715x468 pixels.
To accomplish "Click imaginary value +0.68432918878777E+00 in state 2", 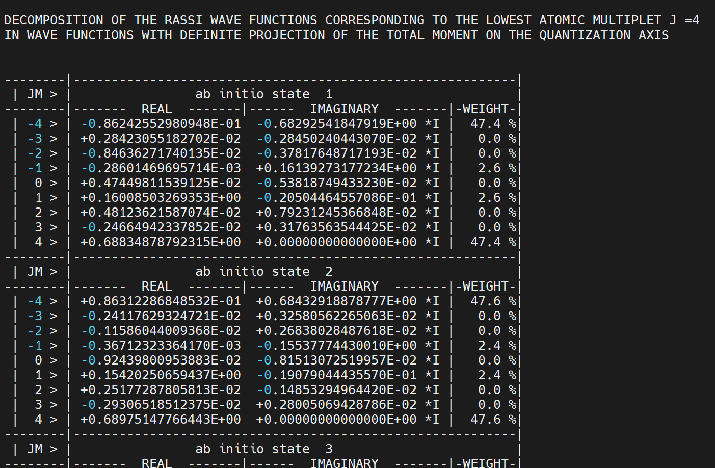I will pos(336,301).
